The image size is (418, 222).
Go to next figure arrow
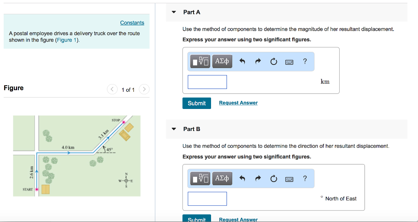click(x=144, y=89)
